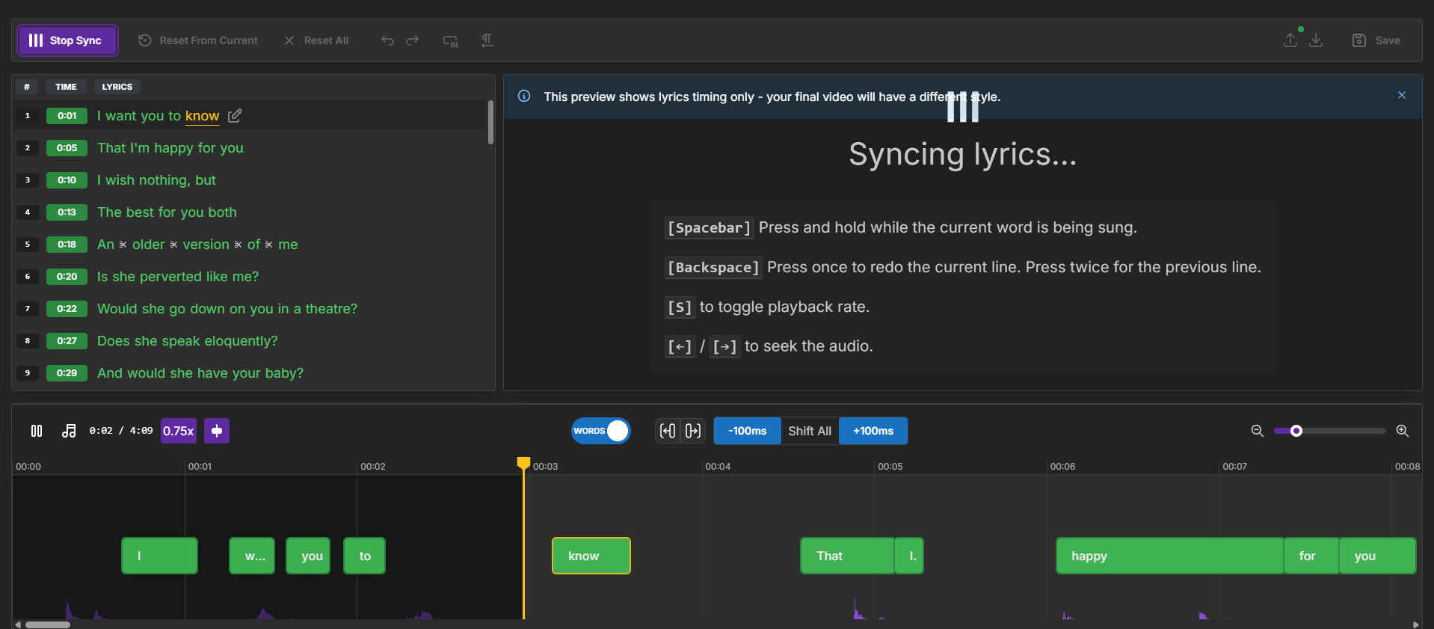
Task: Edit the line 'I want you to know'
Action: (x=235, y=116)
